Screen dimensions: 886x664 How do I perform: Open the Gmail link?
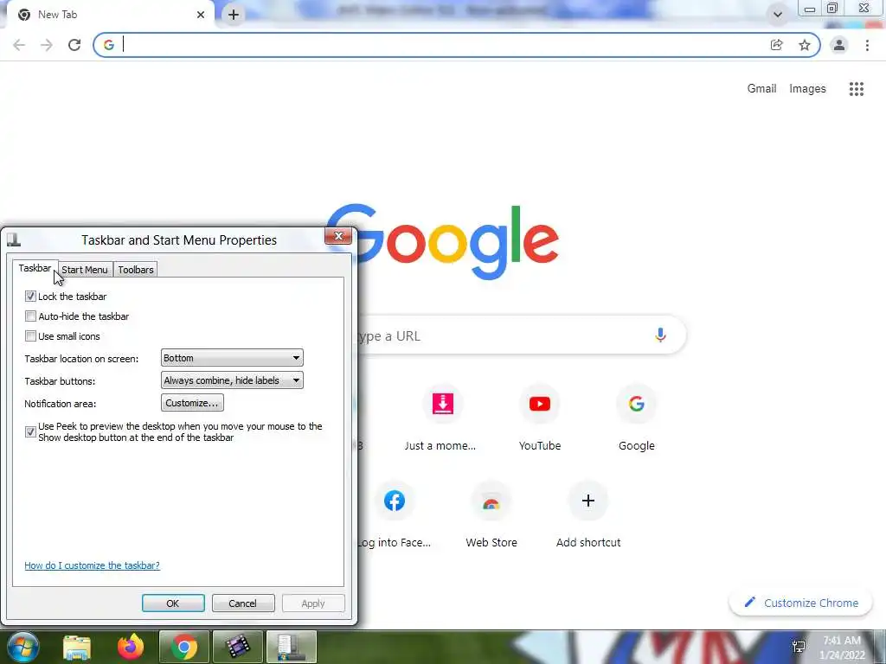(761, 89)
